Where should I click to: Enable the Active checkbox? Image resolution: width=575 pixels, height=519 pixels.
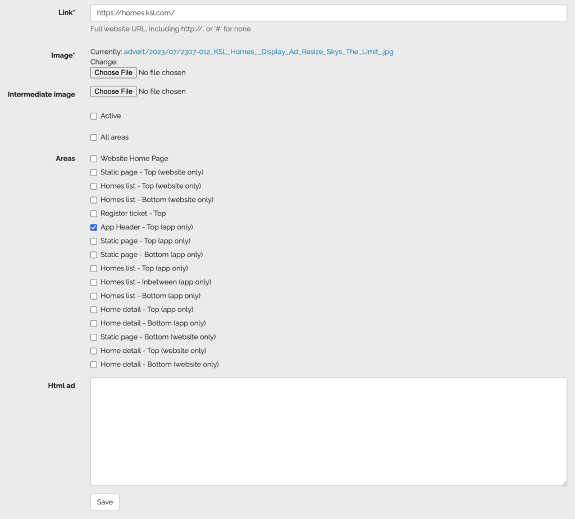94,116
